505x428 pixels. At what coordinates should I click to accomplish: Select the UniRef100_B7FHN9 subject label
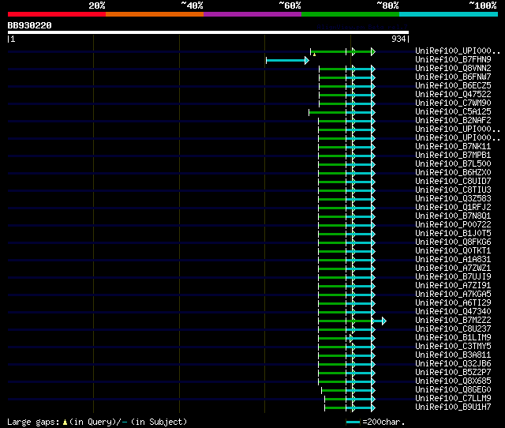point(453,60)
